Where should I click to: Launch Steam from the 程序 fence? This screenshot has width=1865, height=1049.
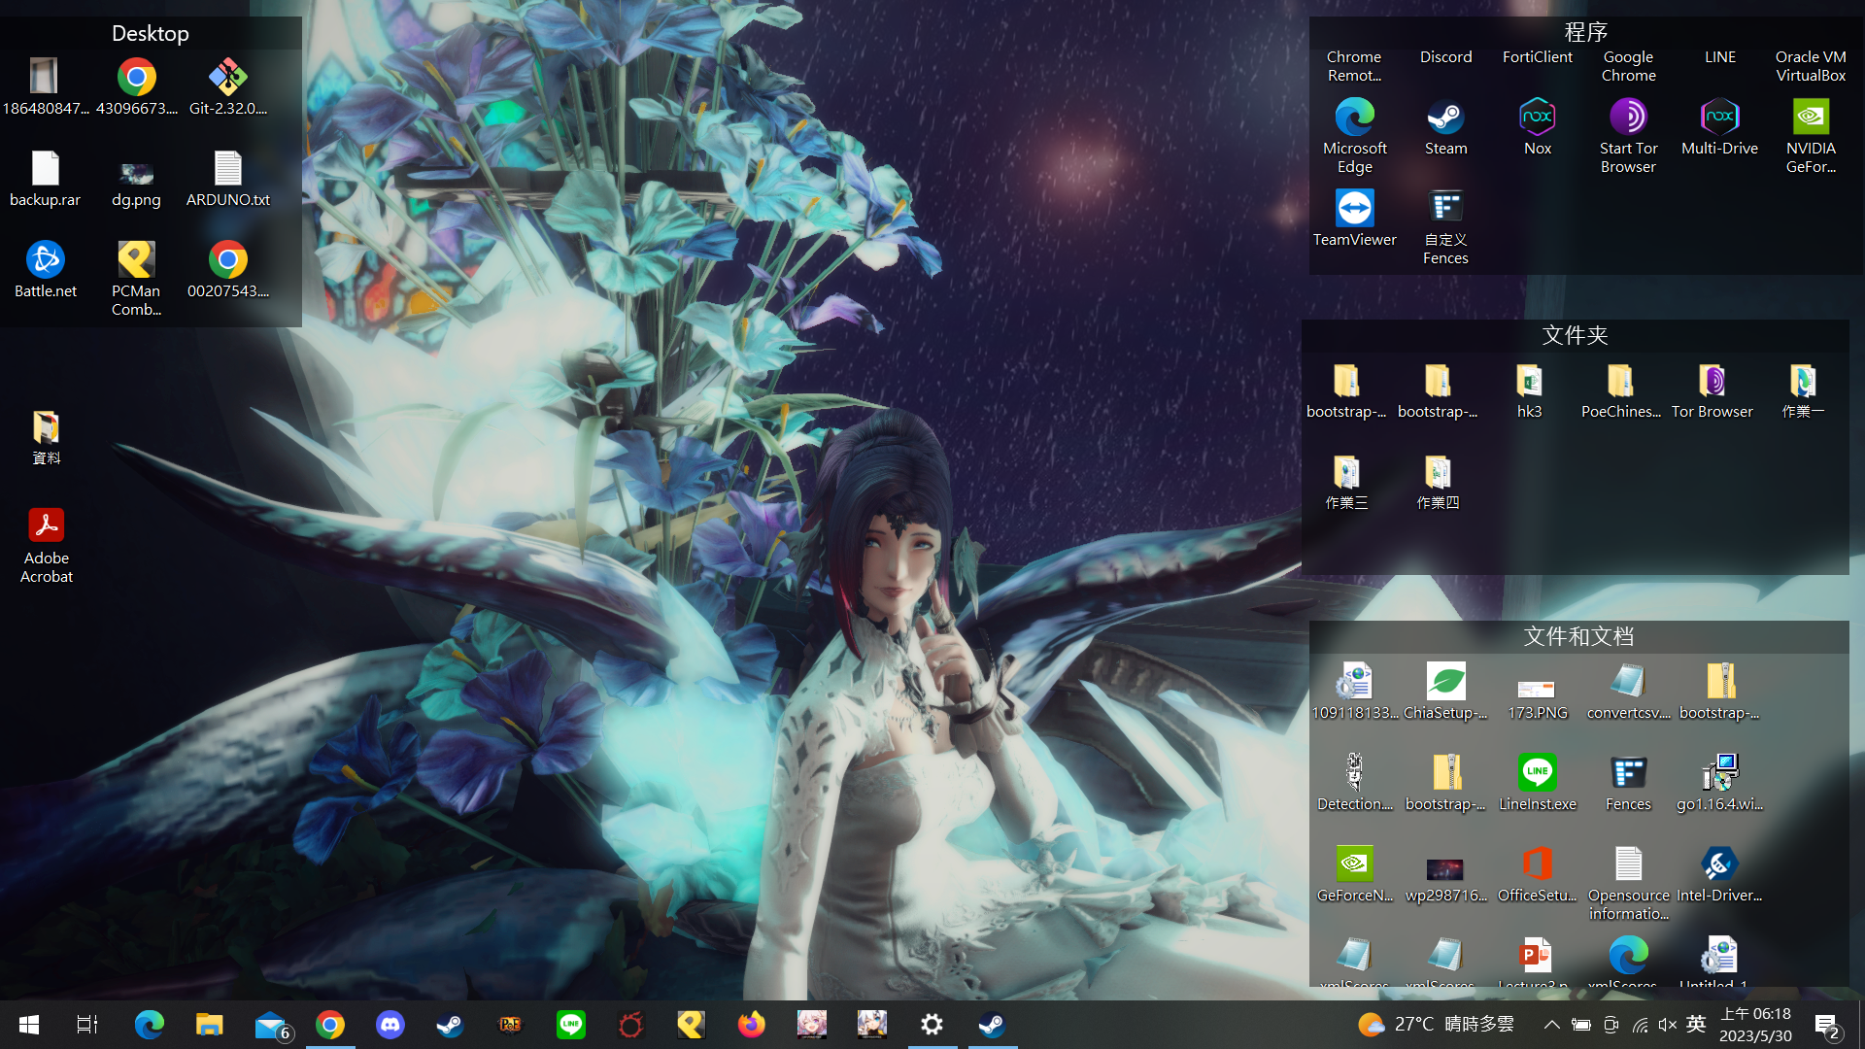pyautogui.click(x=1445, y=127)
